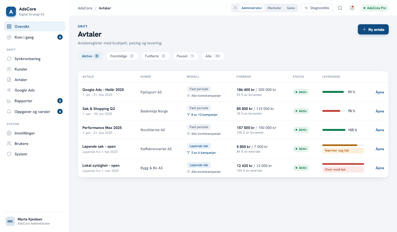Image resolution: width=397 pixels, height=232 pixels.
Task: Open Innstillinger in the sidebar
Action: 34,133
